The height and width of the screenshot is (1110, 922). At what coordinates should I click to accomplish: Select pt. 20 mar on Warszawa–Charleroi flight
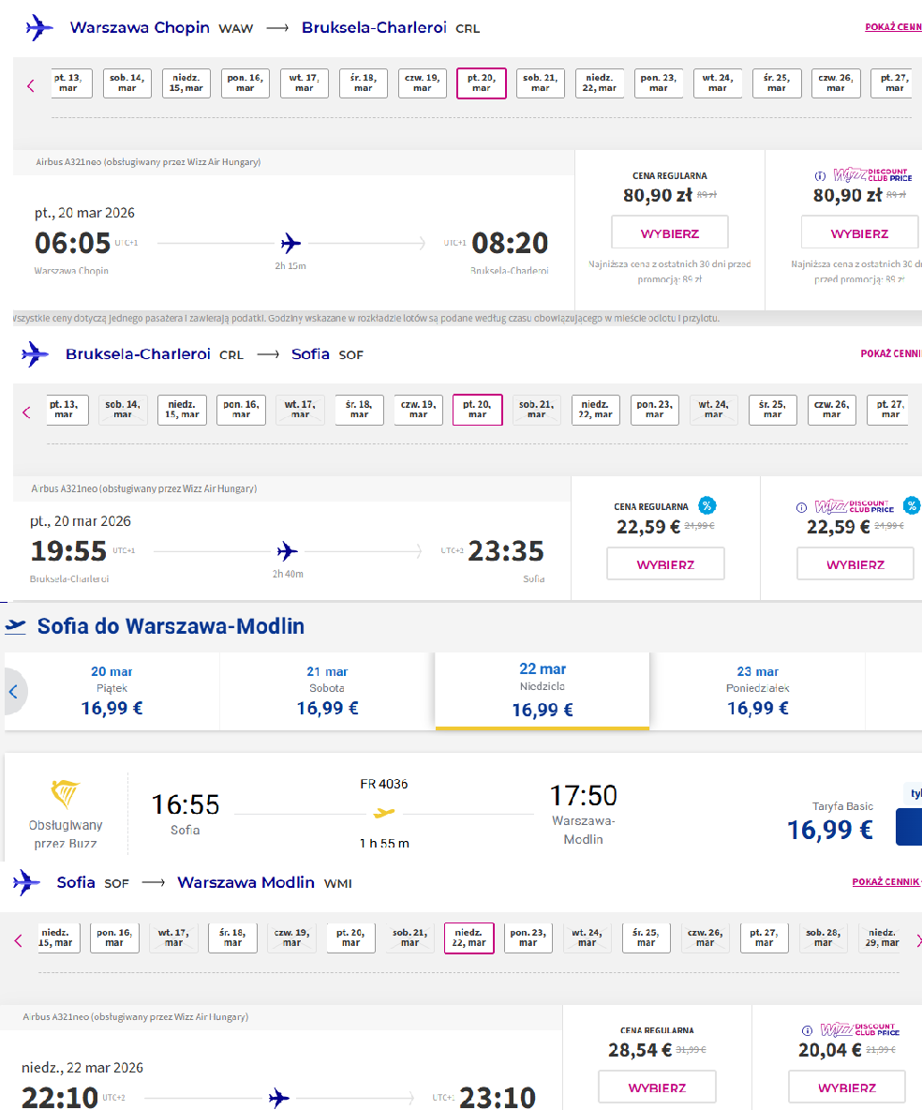(482, 82)
